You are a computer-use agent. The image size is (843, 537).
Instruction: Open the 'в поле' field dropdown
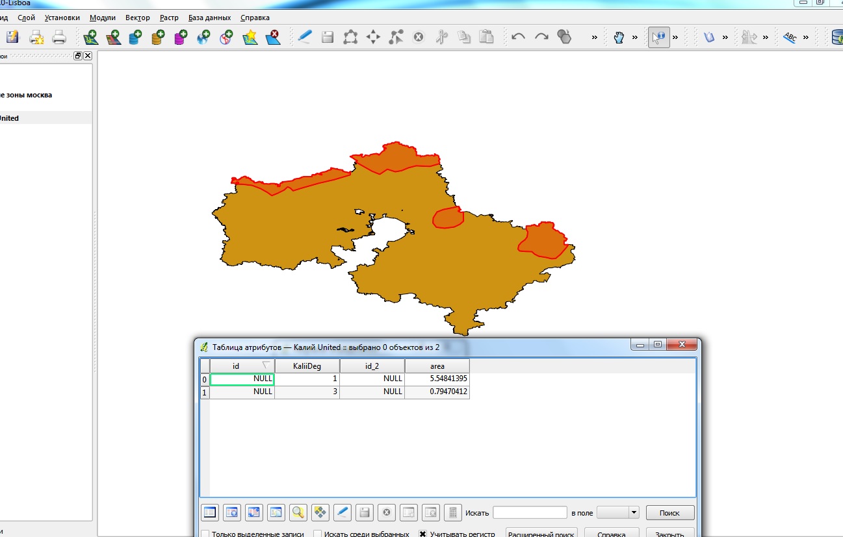coord(617,512)
